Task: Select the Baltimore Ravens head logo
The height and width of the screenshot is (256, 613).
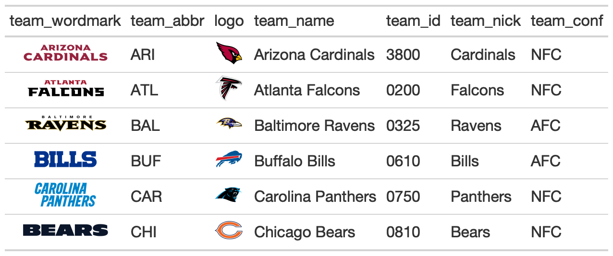Action: pyautogui.click(x=229, y=124)
